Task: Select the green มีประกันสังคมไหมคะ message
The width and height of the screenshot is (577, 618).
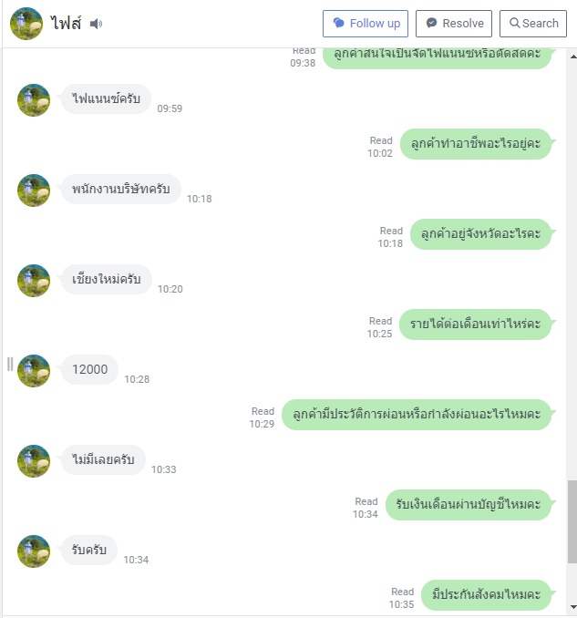Action: (x=487, y=594)
